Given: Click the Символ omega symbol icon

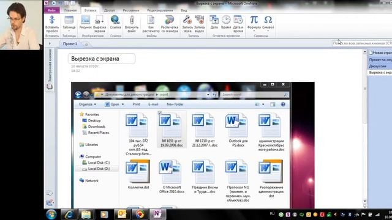Looking at the screenshot, I should point(268,20).
